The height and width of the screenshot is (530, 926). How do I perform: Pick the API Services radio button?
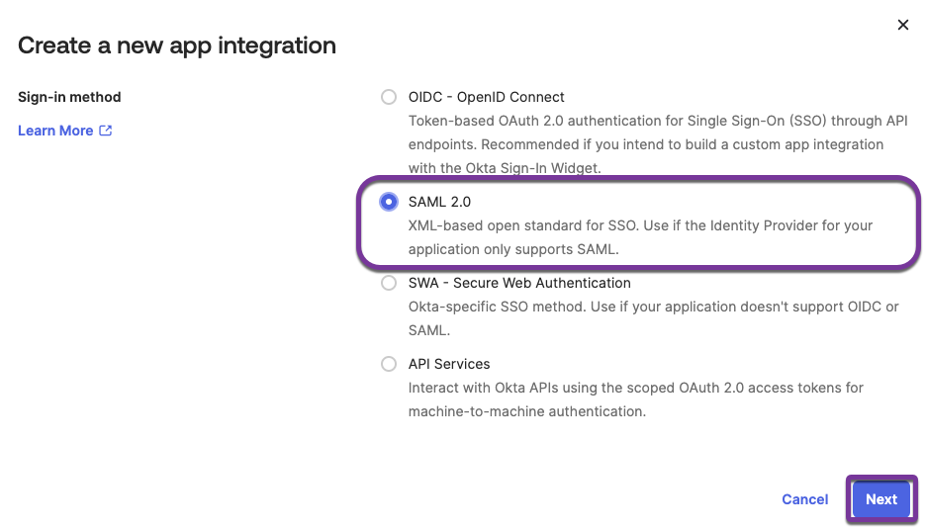pyautogui.click(x=389, y=364)
